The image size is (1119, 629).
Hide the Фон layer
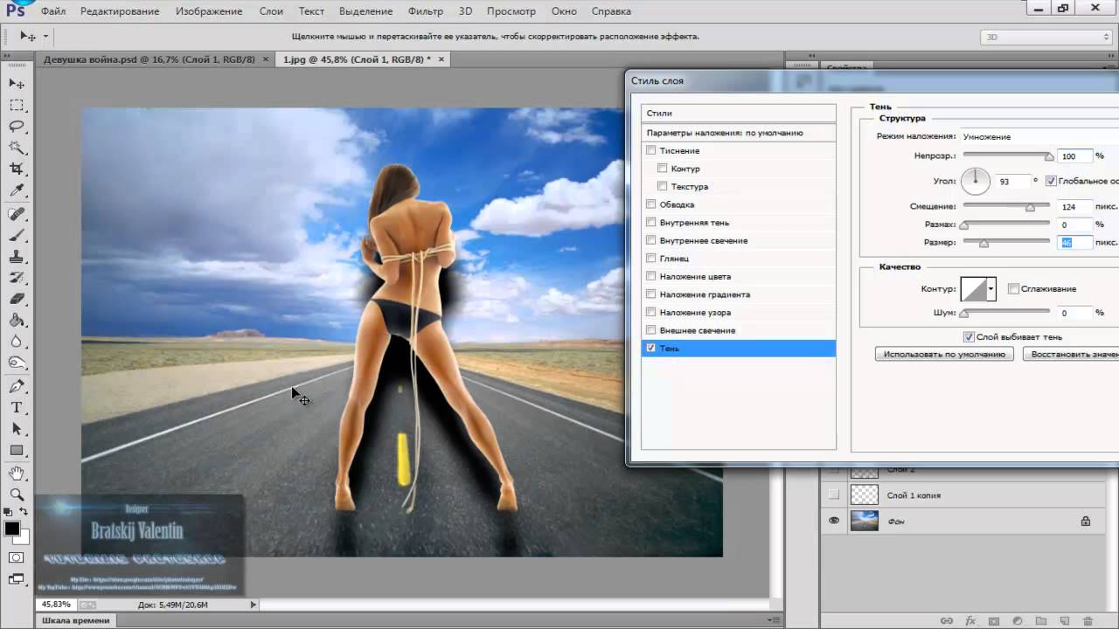833,521
